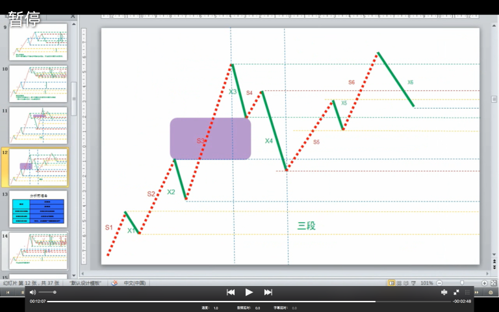Click the 中文(中国) language indicator

click(134, 283)
